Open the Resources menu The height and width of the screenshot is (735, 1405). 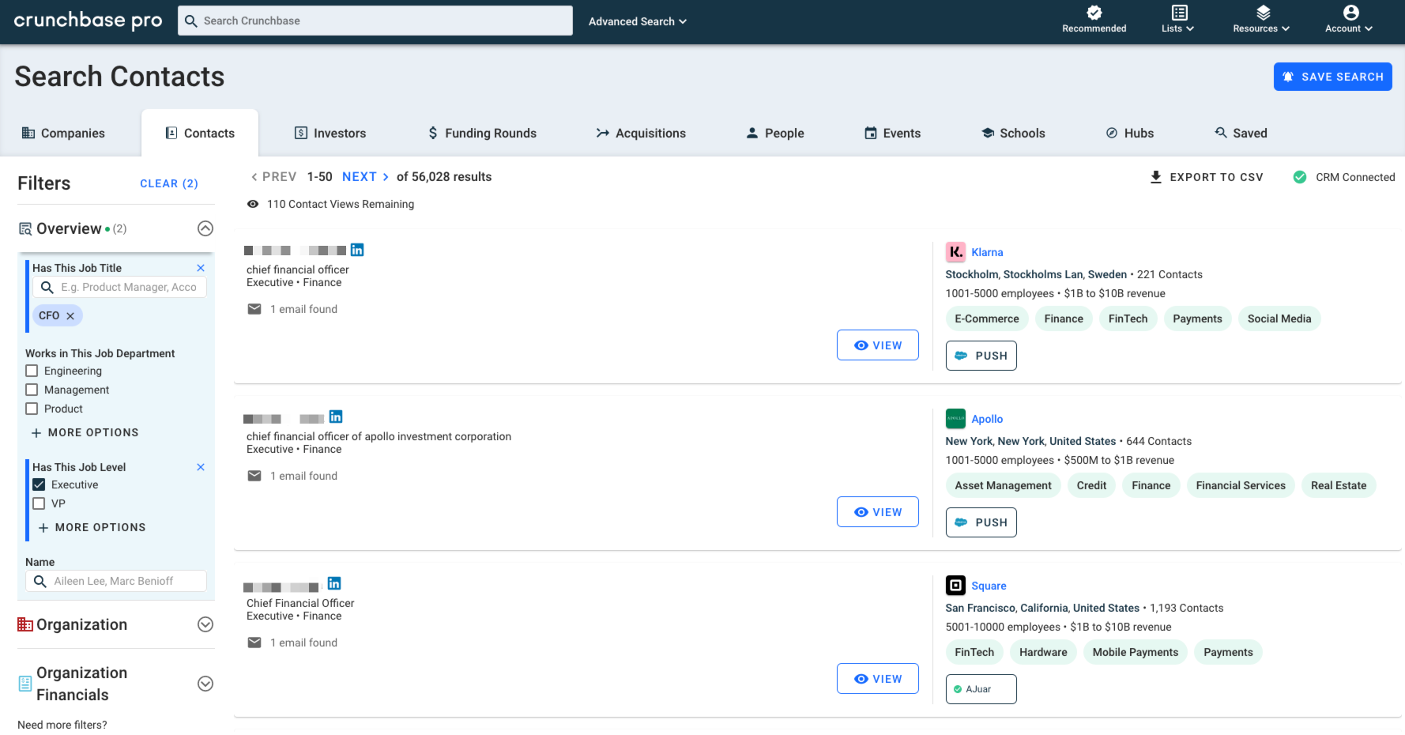click(1261, 20)
